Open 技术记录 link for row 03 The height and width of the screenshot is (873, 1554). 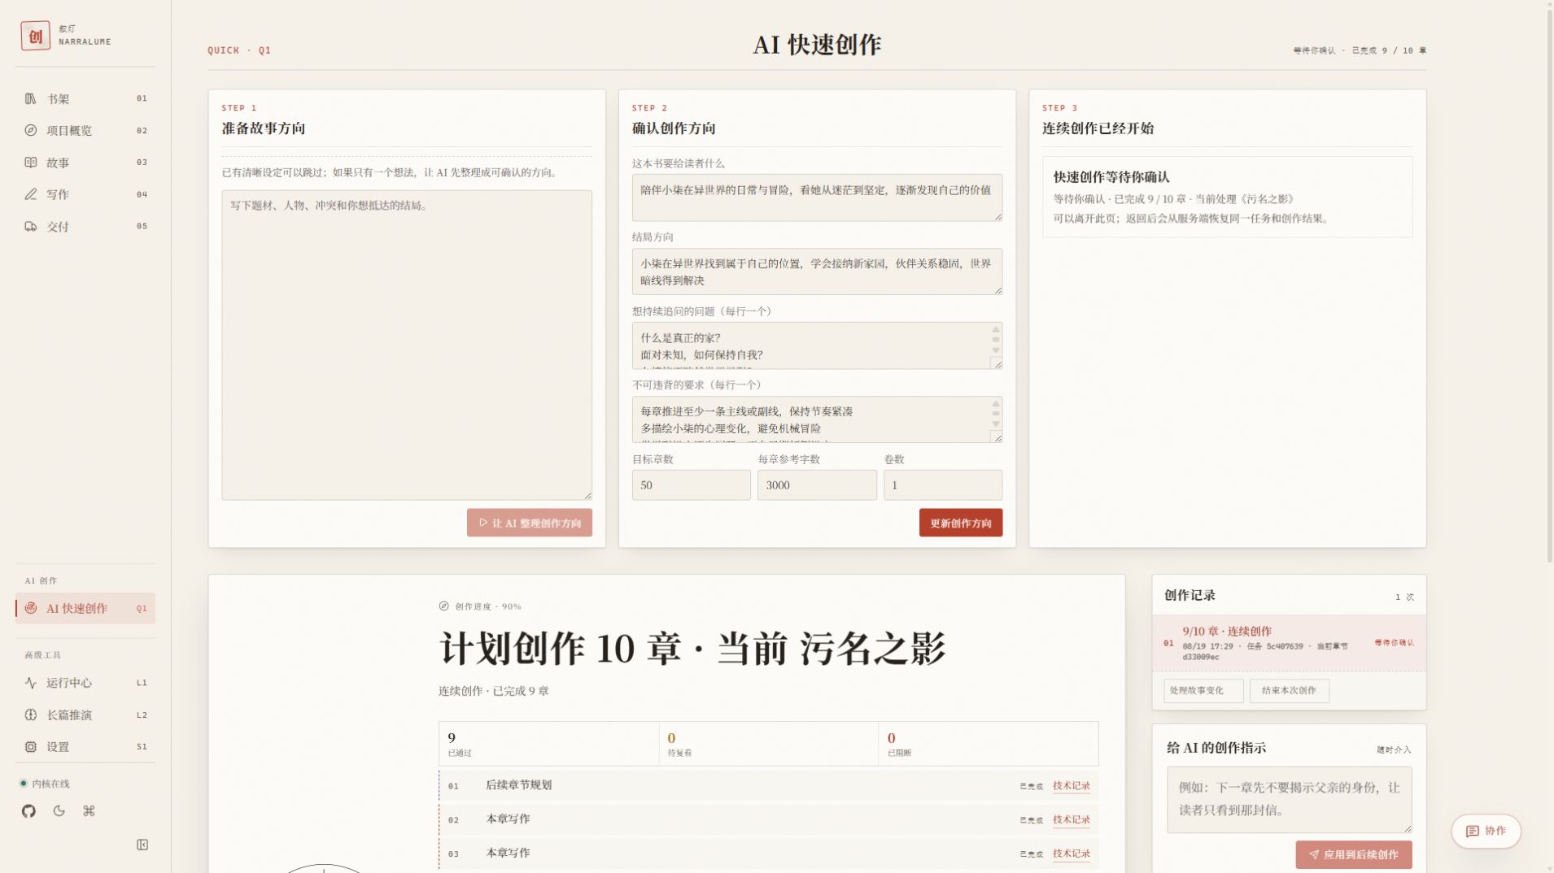point(1072,854)
